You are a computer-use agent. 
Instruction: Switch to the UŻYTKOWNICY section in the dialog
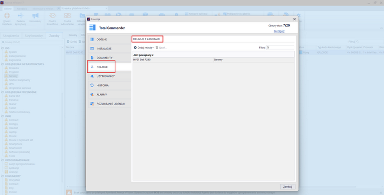(x=109, y=76)
